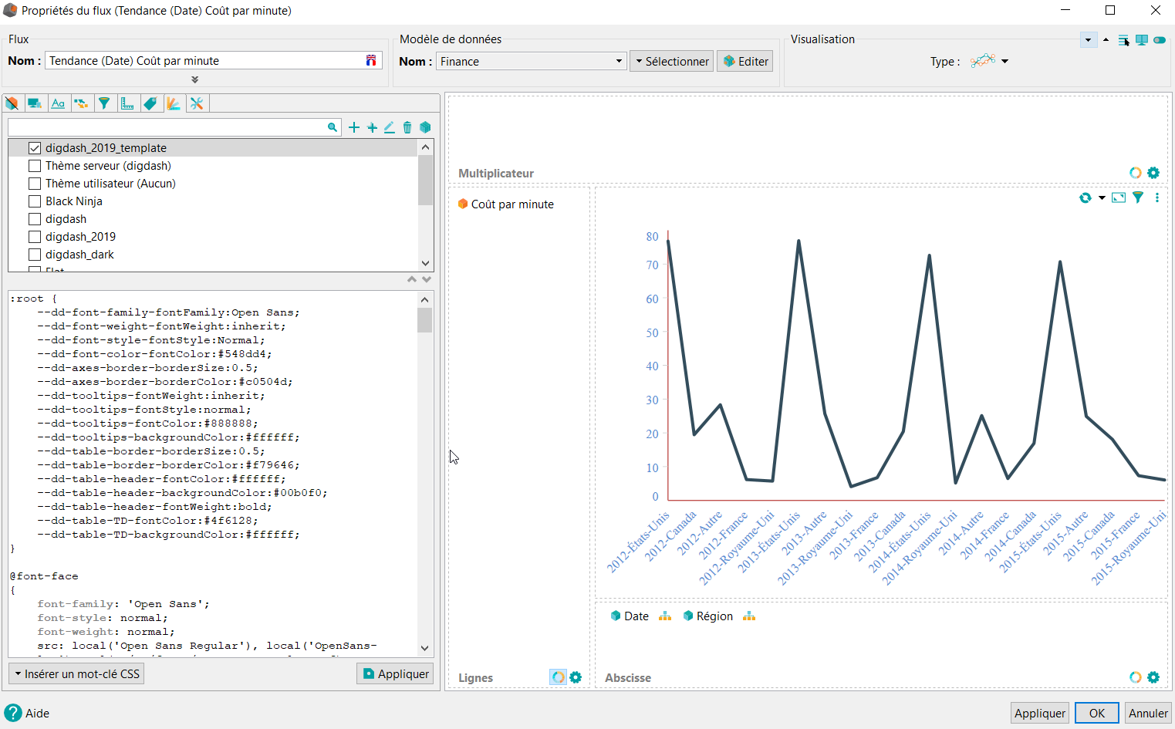The height and width of the screenshot is (729, 1175).
Task: Open the interactions arrows tab
Action: (x=81, y=103)
